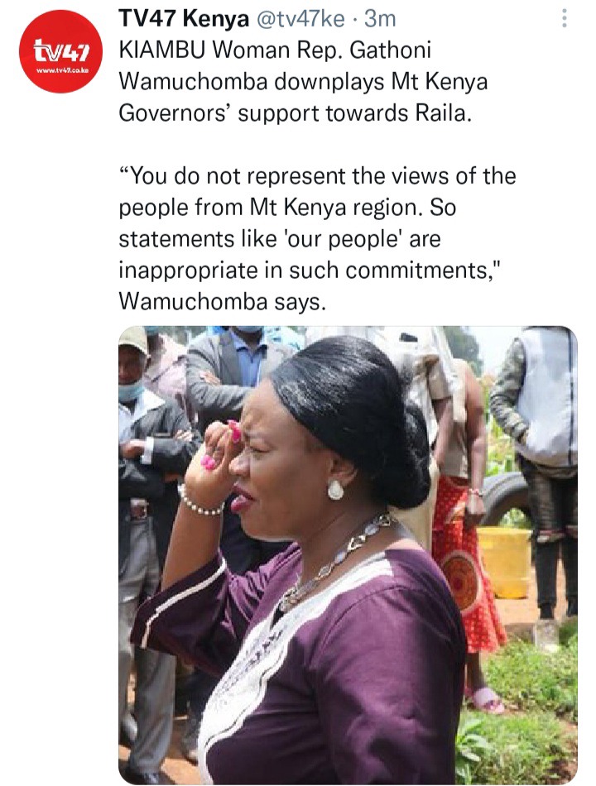The image size is (596, 786).
Task: Click the closing line 'Wamuchomba says.'
Action: point(222,302)
